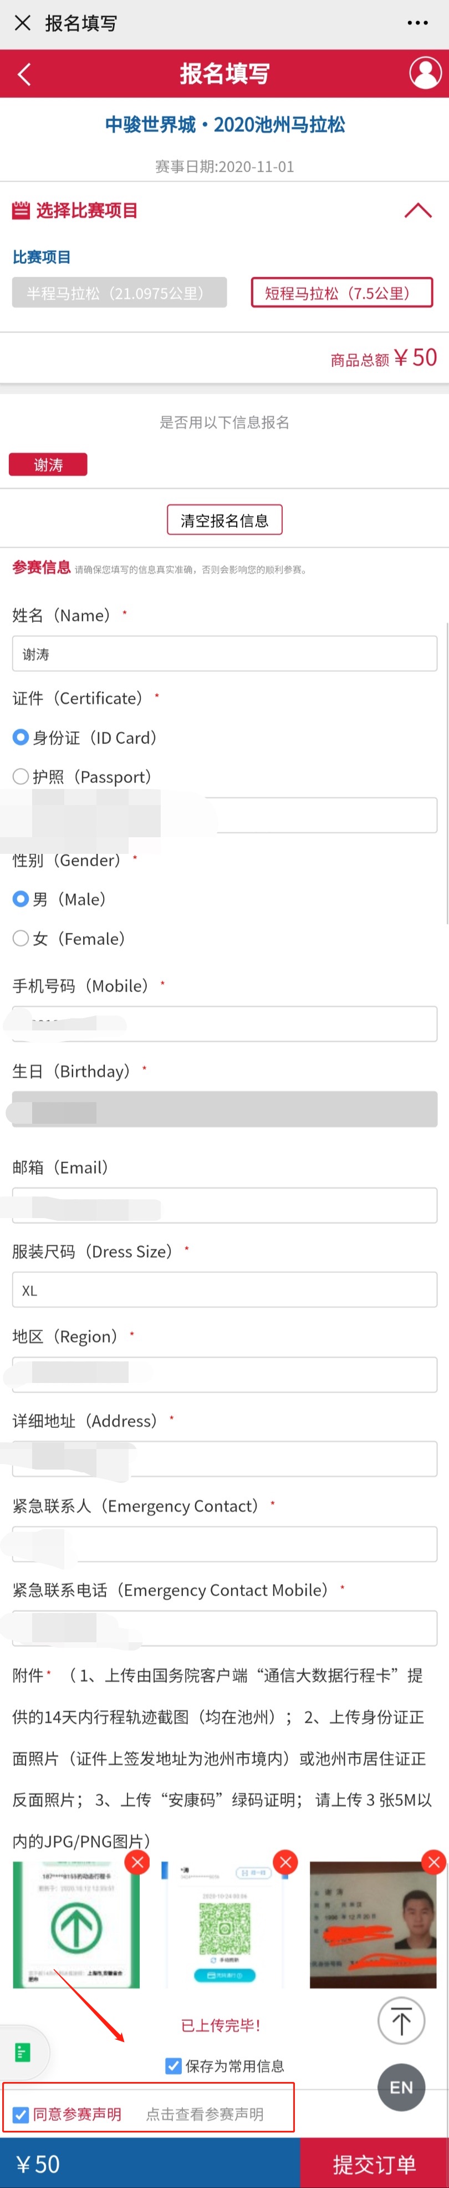449x2188 pixels.
Task: Select 短程马拉松（7.5公里） event option
Action: pos(342,293)
